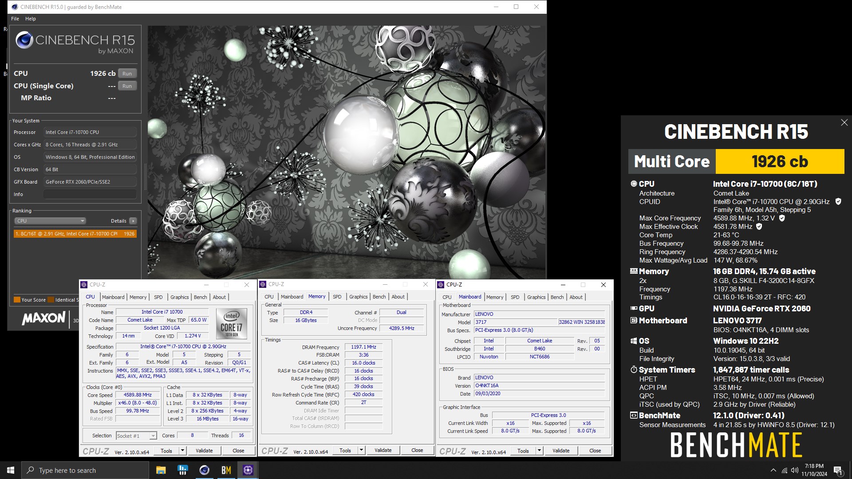Click the Multi Core 1926 cb score

pos(780,161)
